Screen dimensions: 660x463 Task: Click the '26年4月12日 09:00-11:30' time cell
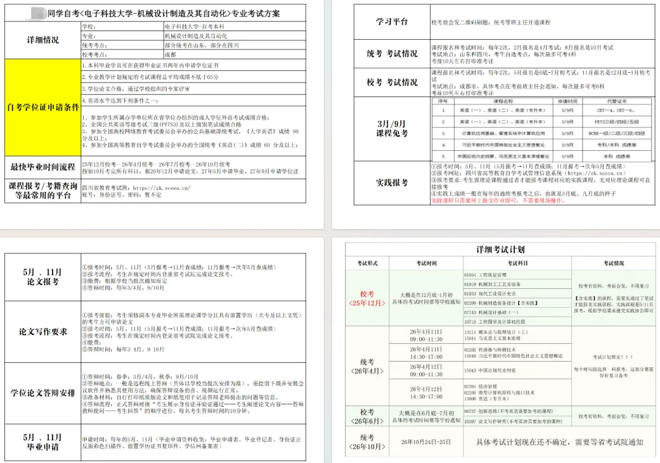tap(427, 371)
